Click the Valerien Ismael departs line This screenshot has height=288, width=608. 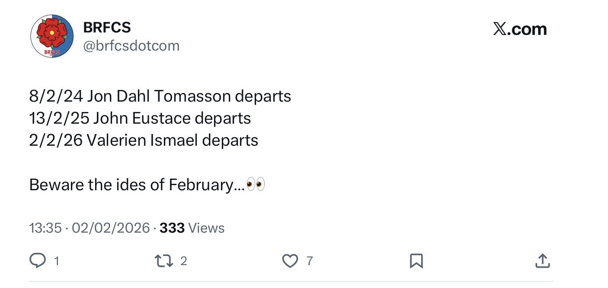[x=144, y=141]
